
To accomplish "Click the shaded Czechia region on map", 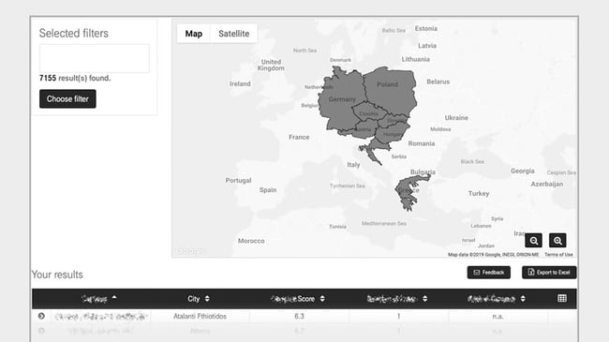I will (369, 112).
